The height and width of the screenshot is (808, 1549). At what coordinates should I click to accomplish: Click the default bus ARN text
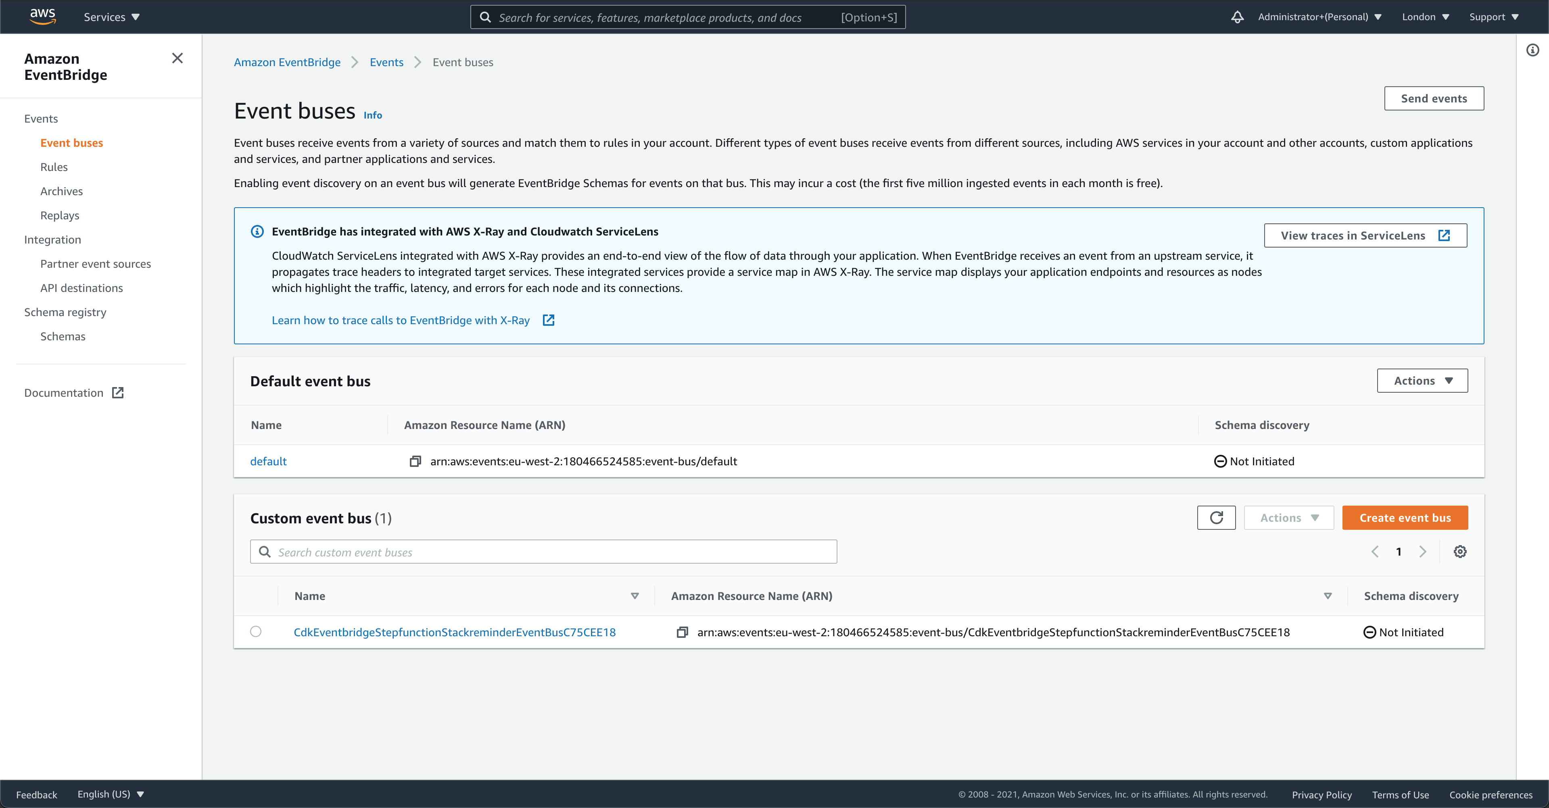pos(583,461)
